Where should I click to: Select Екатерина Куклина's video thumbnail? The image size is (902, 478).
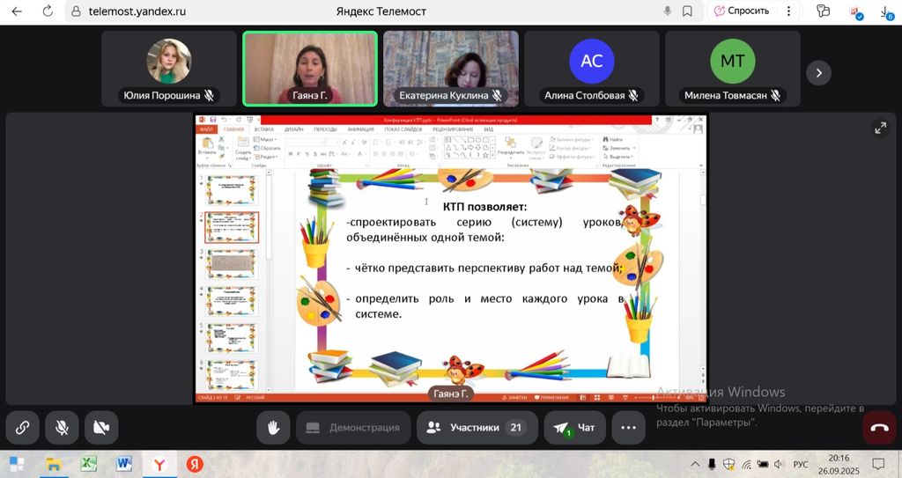450,69
